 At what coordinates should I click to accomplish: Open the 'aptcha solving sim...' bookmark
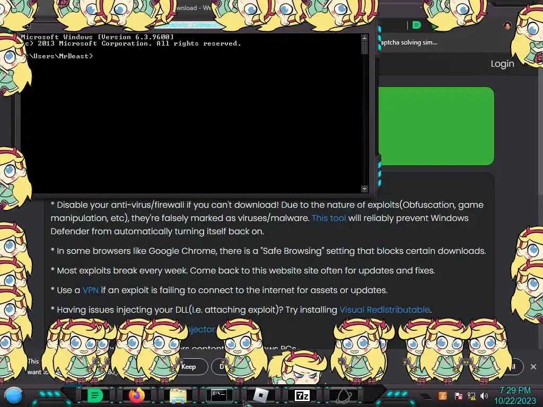click(x=409, y=42)
